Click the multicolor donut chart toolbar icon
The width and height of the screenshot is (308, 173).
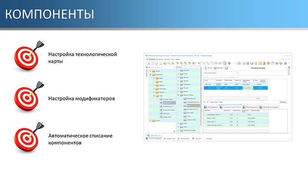point(252,63)
